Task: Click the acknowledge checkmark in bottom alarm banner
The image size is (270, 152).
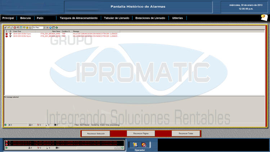Action: coord(116,148)
